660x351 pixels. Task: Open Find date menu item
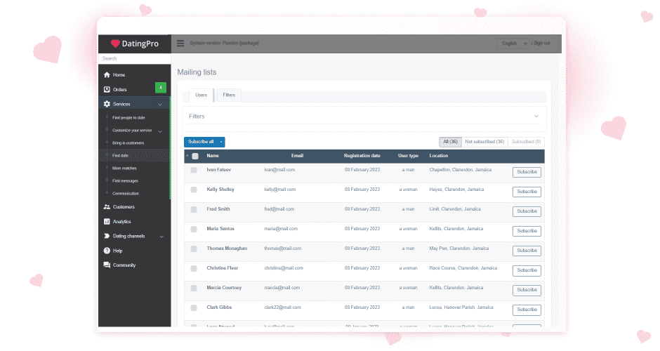pyautogui.click(x=120, y=156)
